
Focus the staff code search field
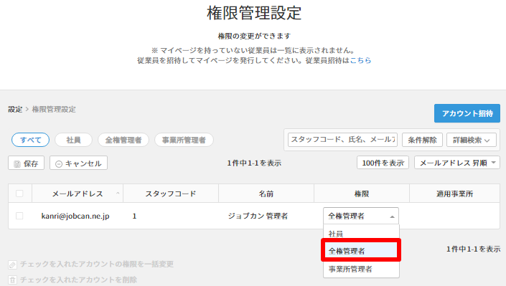[x=342, y=140]
